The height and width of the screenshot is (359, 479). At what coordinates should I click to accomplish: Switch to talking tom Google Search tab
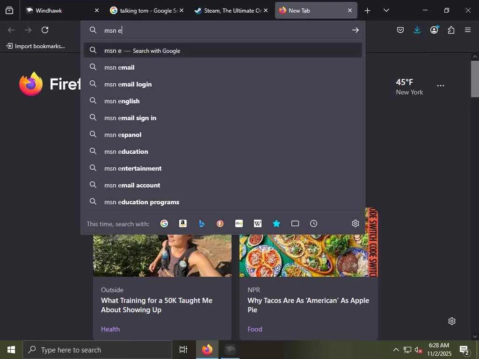click(146, 10)
